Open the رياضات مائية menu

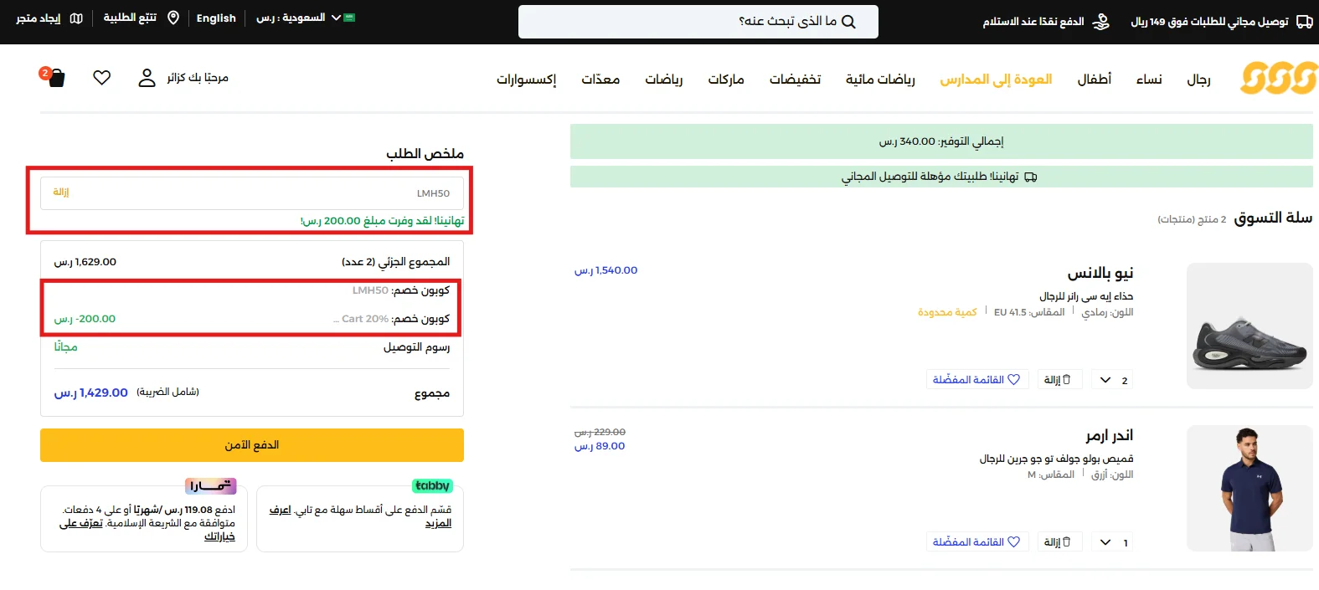point(880,80)
